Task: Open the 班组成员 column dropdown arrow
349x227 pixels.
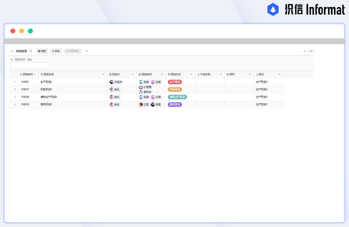Action: pos(162,74)
